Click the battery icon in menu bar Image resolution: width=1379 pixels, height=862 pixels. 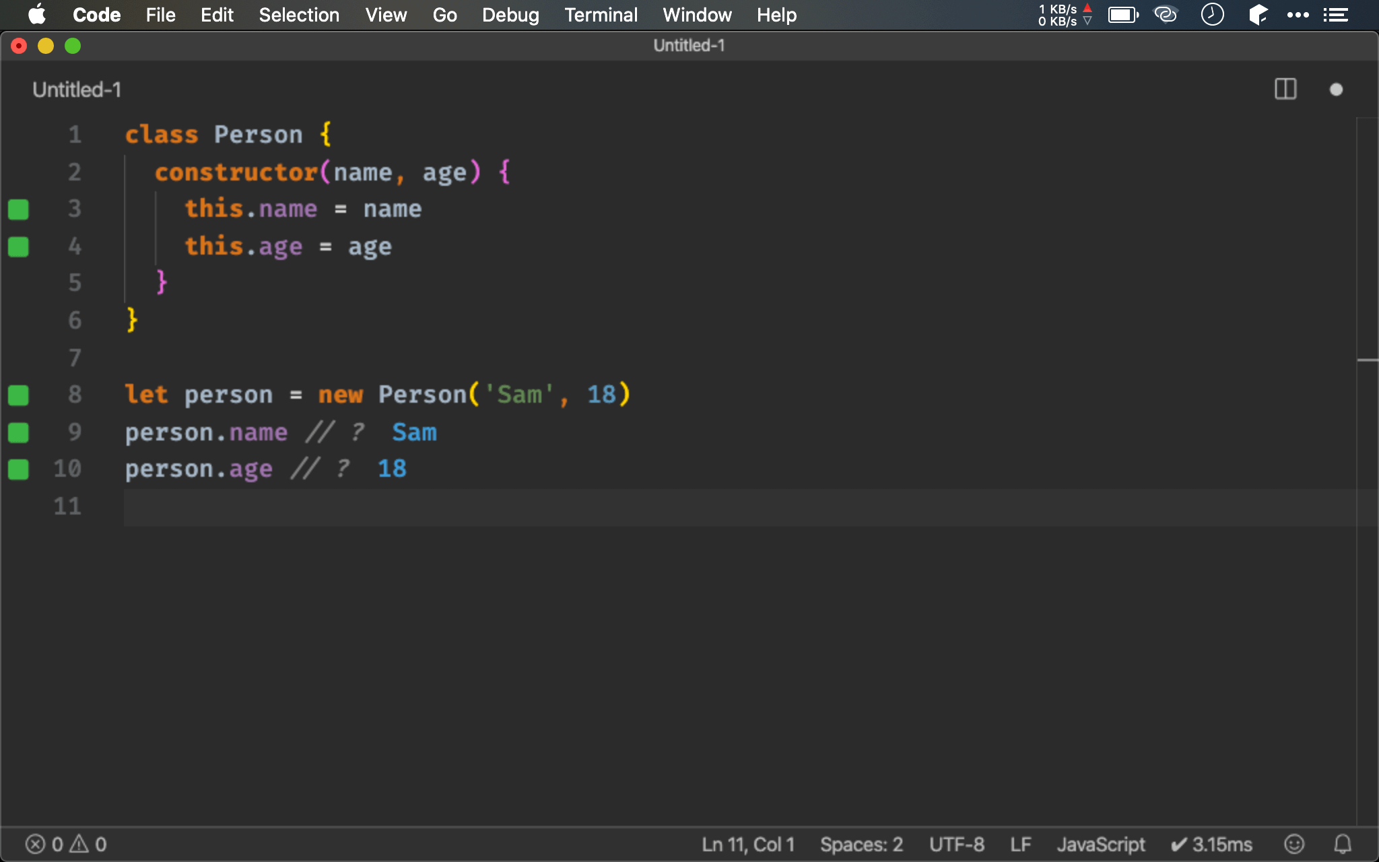click(x=1122, y=15)
